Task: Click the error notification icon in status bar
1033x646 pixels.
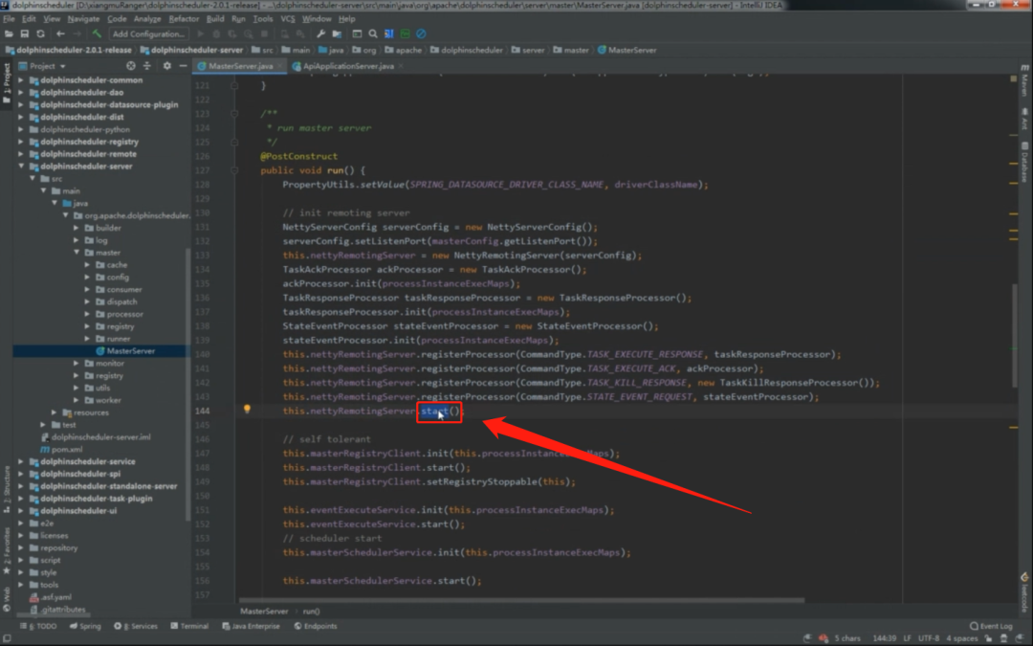Action: pos(823,637)
